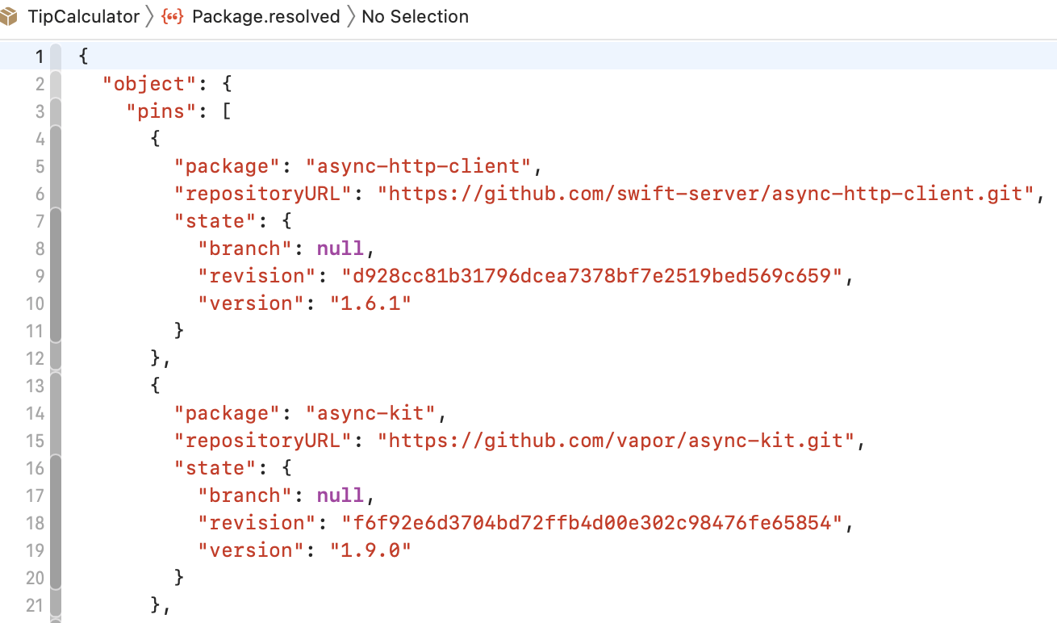The image size is (1057, 623).
Task: Collapse the "object" block via the fold ribbon
Action: (x=55, y=83)
